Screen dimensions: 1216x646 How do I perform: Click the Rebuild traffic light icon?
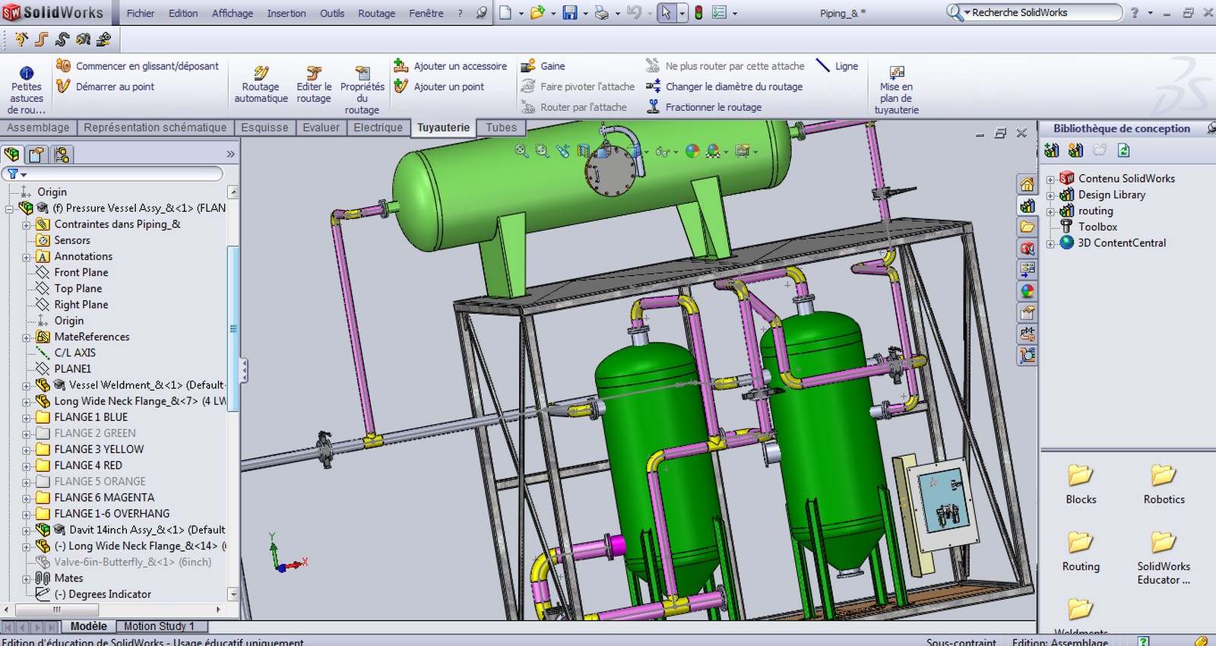(x=698, y=13)
